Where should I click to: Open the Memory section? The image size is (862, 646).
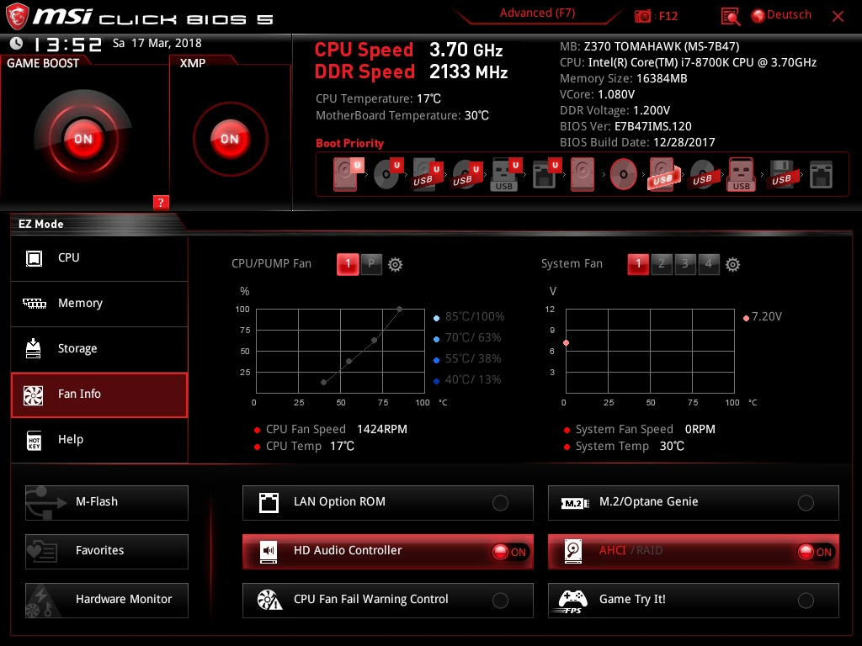coord(99,304)
